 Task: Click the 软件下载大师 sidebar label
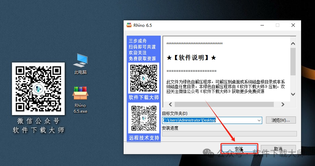(x=144, y=97)
